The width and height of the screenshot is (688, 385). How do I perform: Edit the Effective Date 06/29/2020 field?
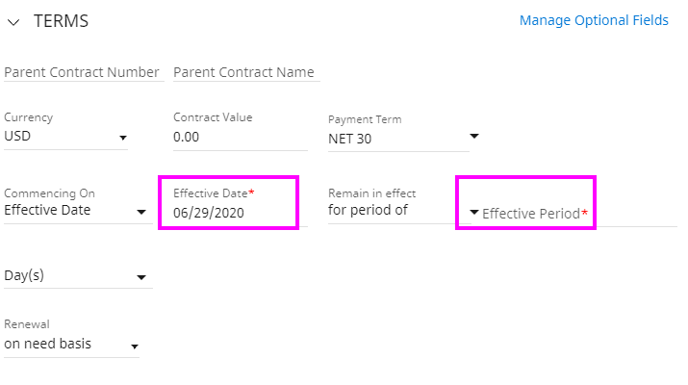click(241, 213)
